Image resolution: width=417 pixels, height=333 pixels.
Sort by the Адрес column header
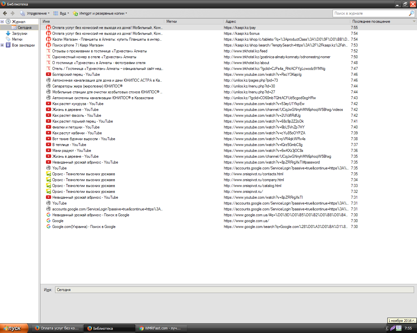tap(287, 21)
